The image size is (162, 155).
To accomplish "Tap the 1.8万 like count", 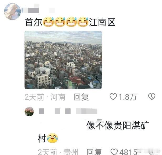I will (x=128, y=97).
